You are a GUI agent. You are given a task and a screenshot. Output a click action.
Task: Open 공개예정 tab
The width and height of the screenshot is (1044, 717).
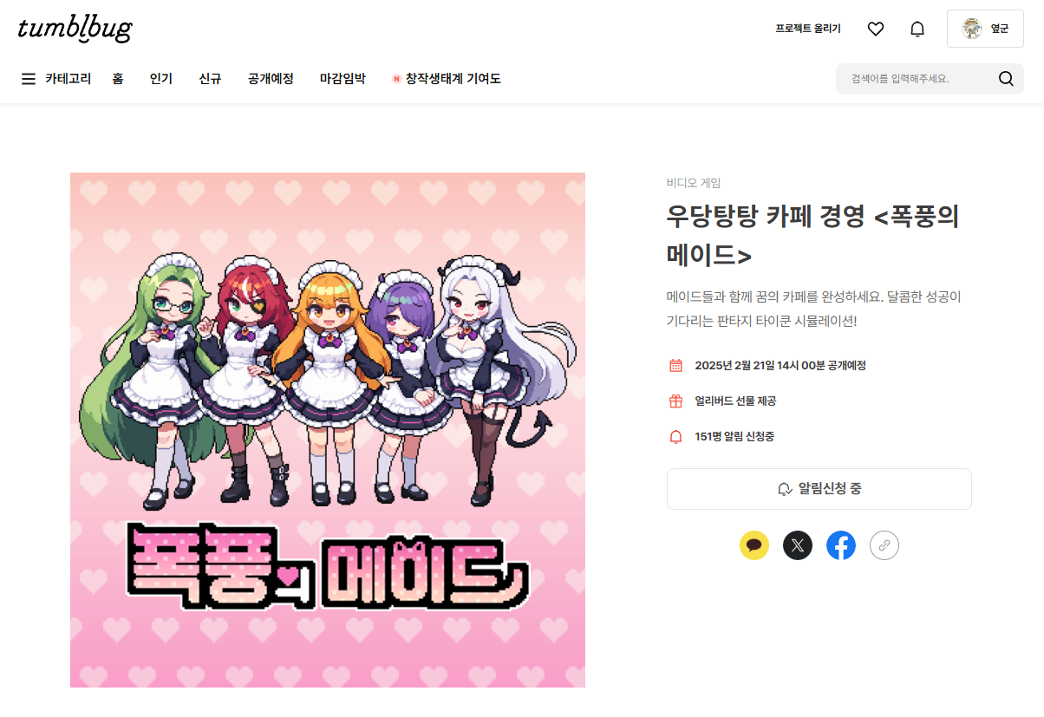271,79
